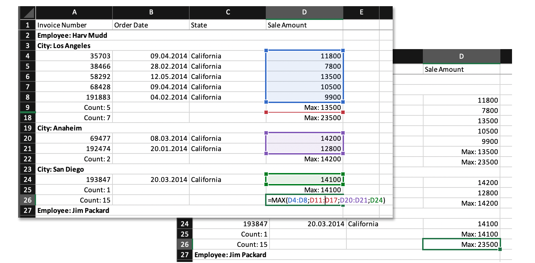Select sale amount 11800 in front sheet
The width and height of the screenshot is (535, 263).
[305, 56]
